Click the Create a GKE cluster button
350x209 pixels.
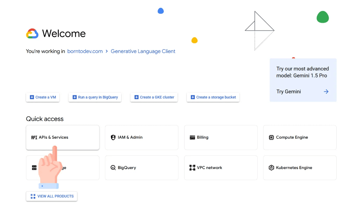click(154, 97)
